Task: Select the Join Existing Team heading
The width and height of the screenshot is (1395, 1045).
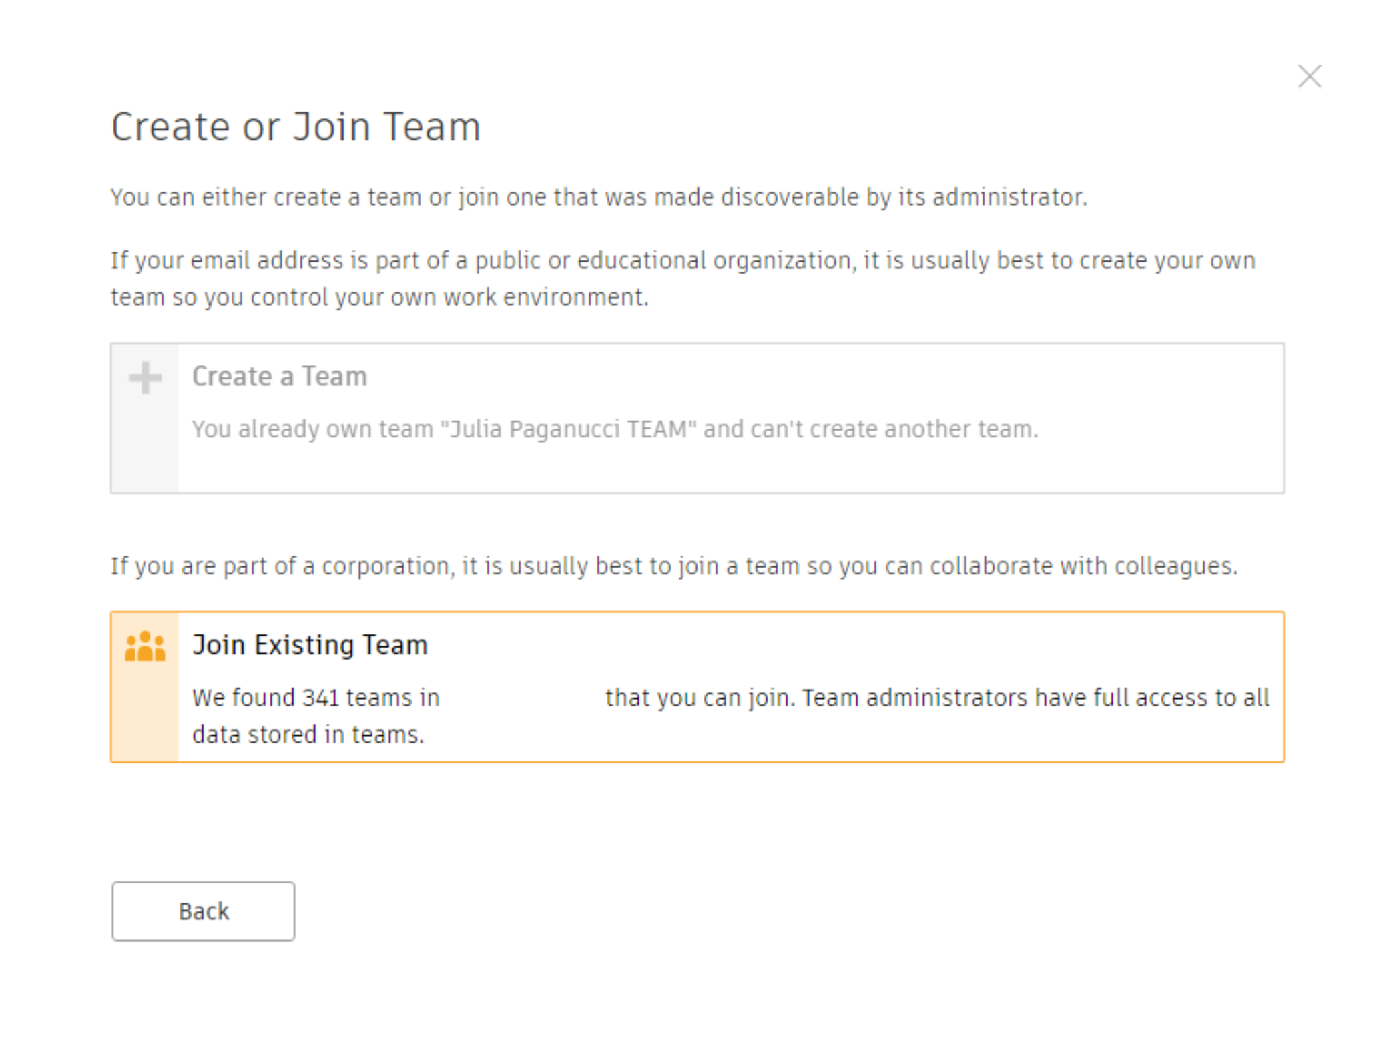Action: [310, 645]
